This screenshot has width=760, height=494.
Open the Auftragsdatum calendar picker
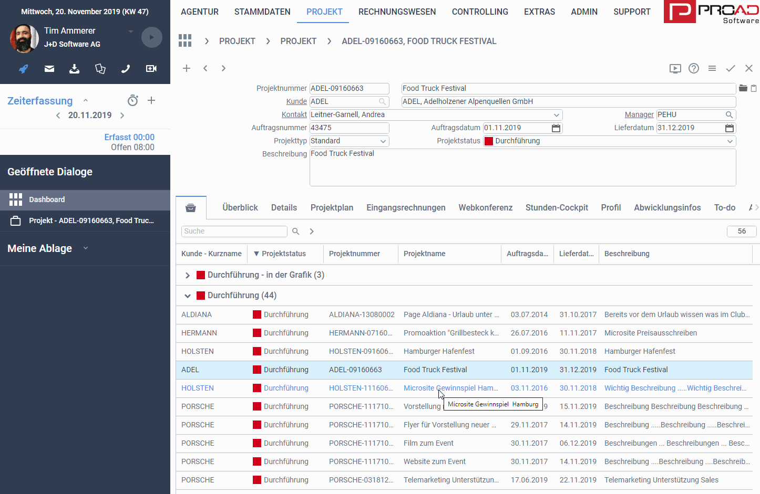point(556,128)
